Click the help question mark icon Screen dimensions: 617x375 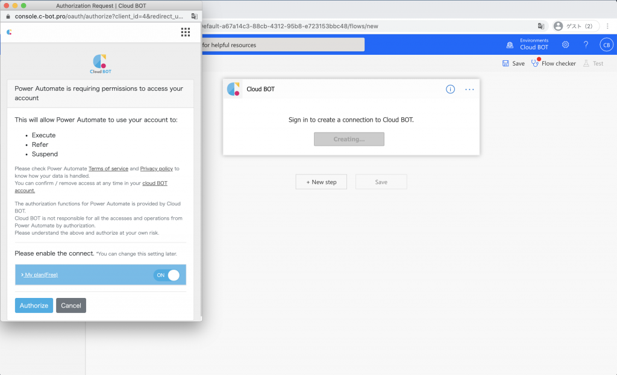pyautogui.click(x=586, y=45)
